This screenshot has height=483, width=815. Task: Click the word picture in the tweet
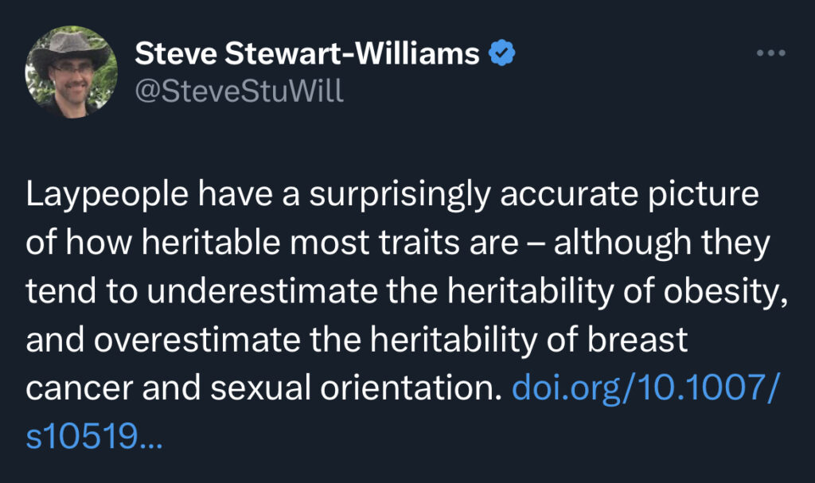click(704, 195)
